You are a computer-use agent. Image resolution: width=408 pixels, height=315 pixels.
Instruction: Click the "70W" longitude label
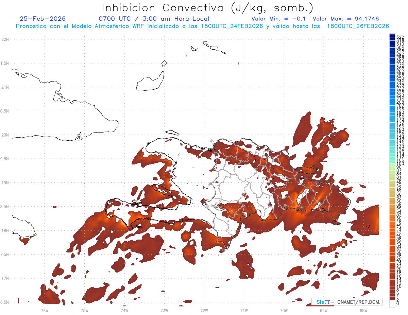tap(284, 310)
